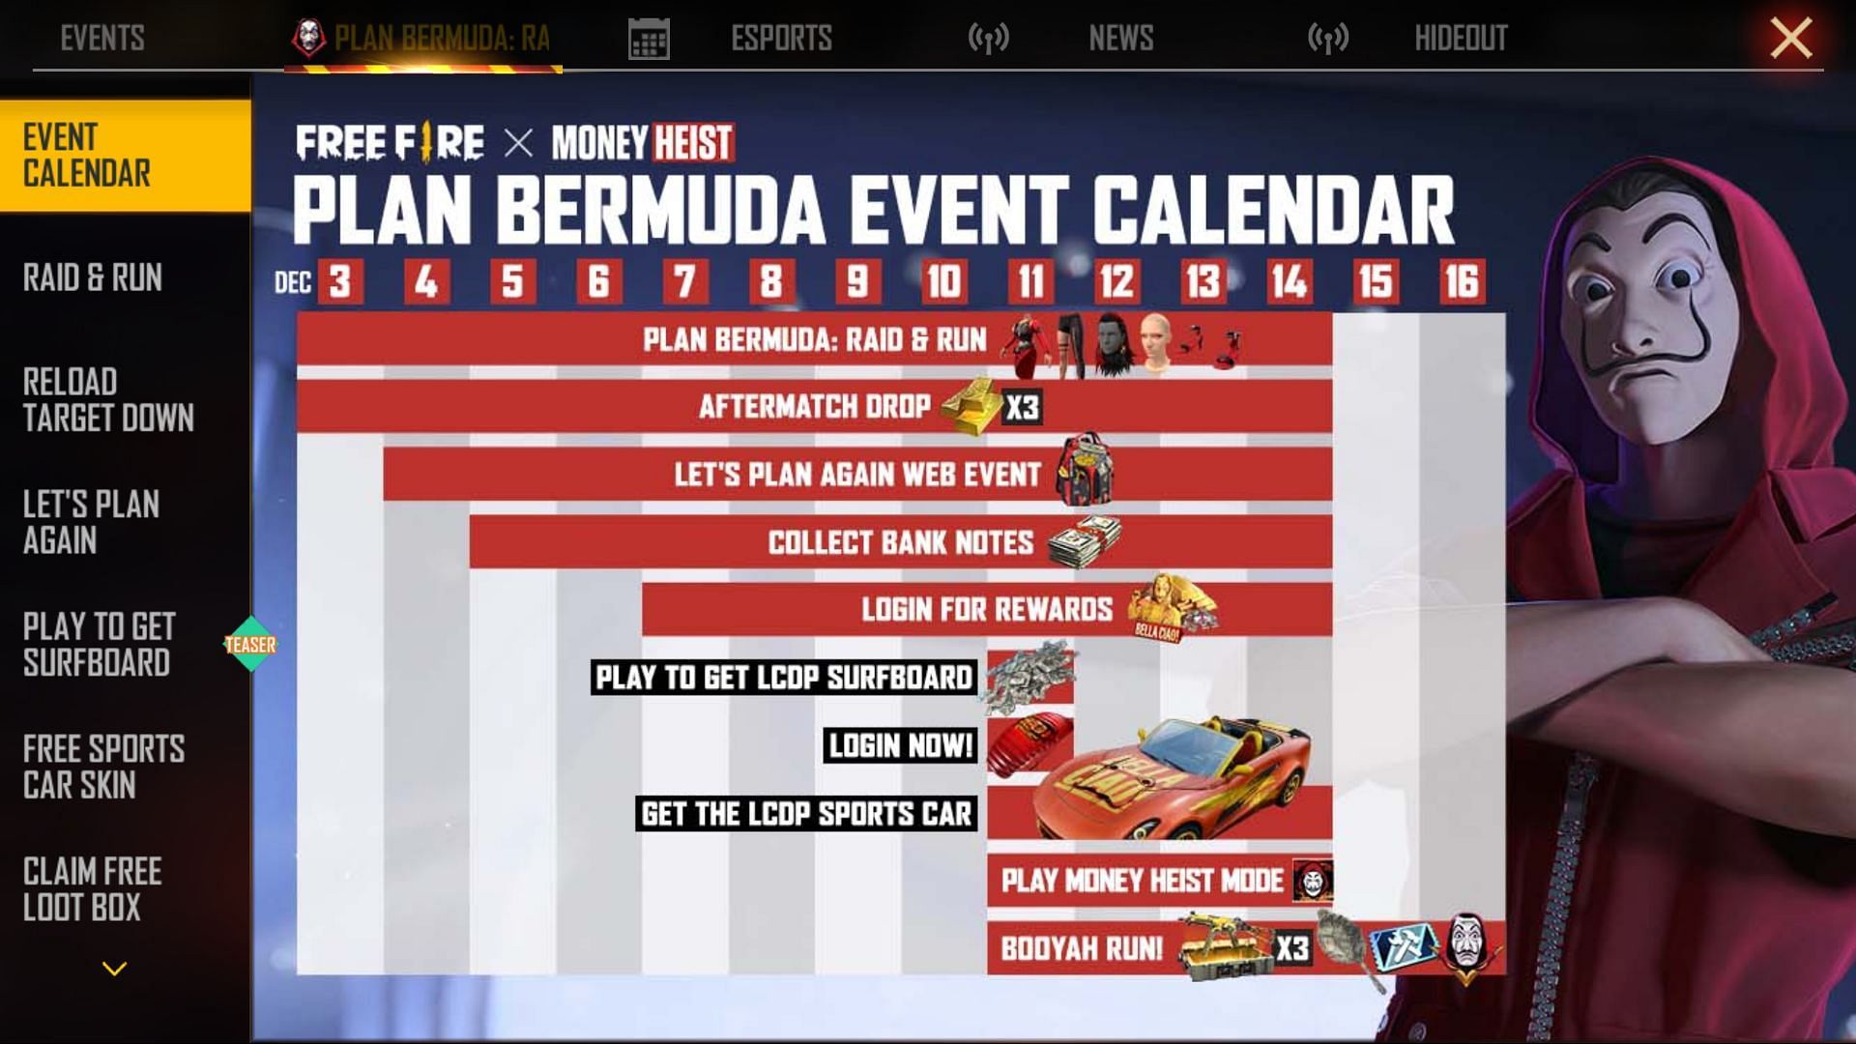Select the NEWS section icon
Screen dimensions: 1856x1044
988,37
